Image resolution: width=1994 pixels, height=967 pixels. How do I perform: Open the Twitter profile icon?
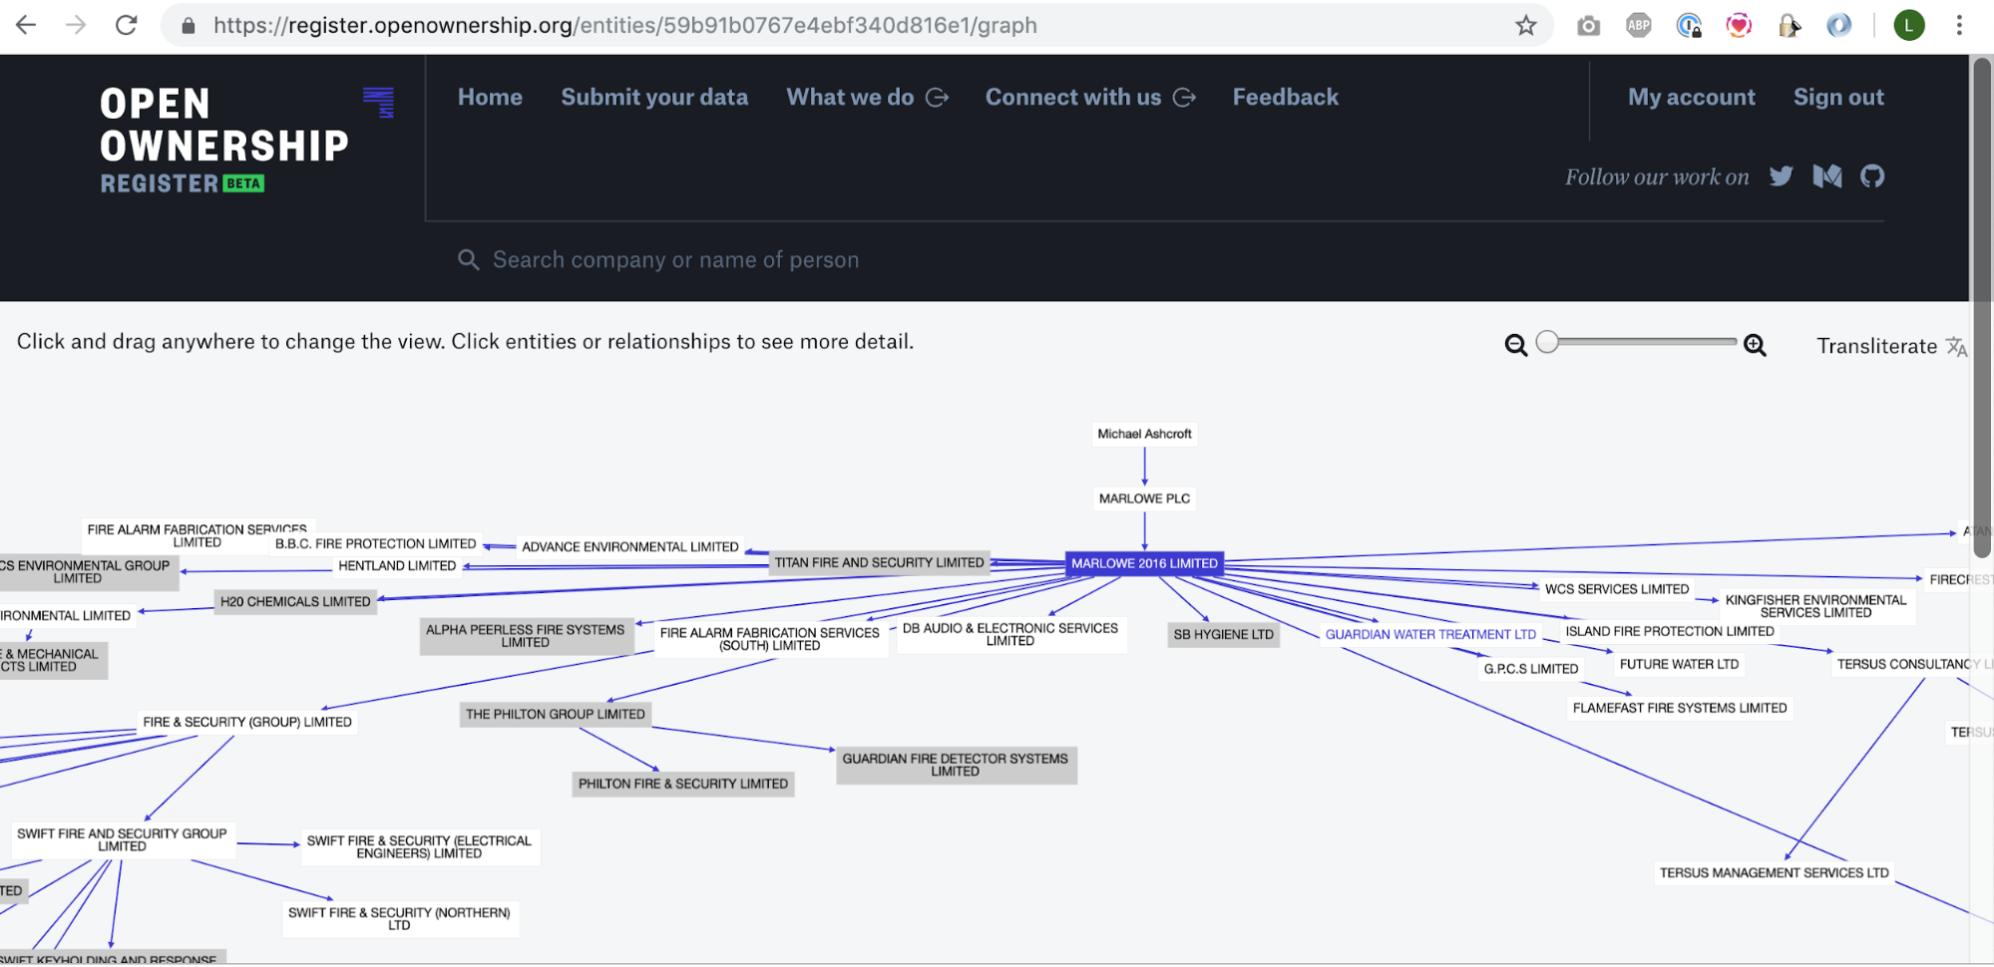[1781, 176]
